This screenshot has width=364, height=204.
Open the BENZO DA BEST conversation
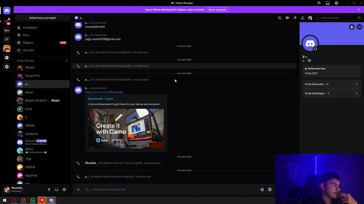tap(42, 101)
